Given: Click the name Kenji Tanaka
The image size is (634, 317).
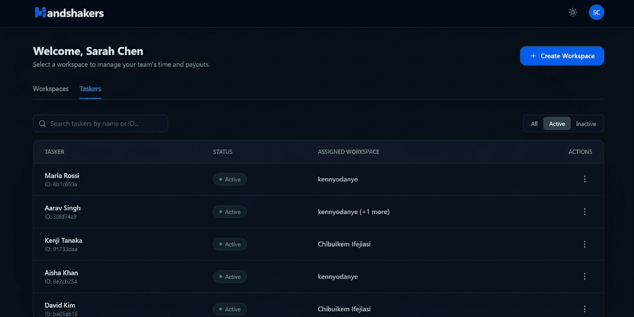Looking at the screenshot, I should click(64, 240).
